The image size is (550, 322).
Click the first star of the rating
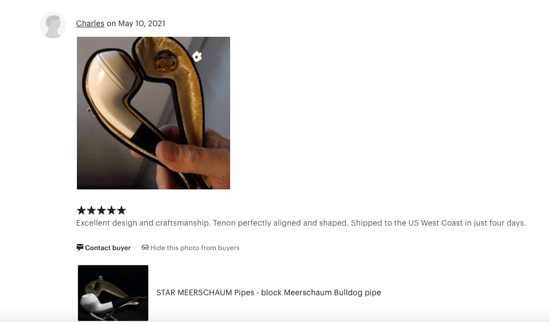click(81, 211)
